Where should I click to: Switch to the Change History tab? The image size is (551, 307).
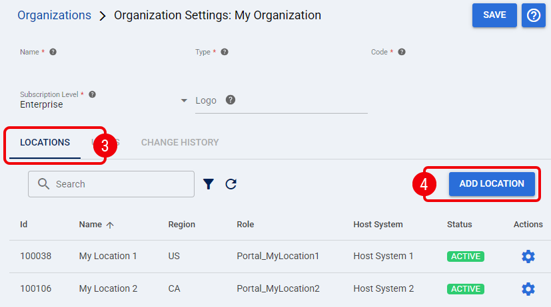click(180, 142)
